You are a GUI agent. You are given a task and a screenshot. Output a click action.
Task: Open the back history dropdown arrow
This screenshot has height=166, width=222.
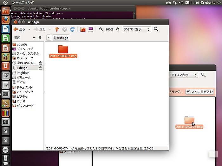point(29,29)
